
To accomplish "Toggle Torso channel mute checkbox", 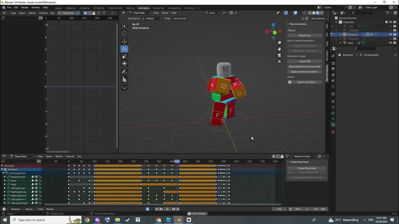I will [x=36, y=181].
